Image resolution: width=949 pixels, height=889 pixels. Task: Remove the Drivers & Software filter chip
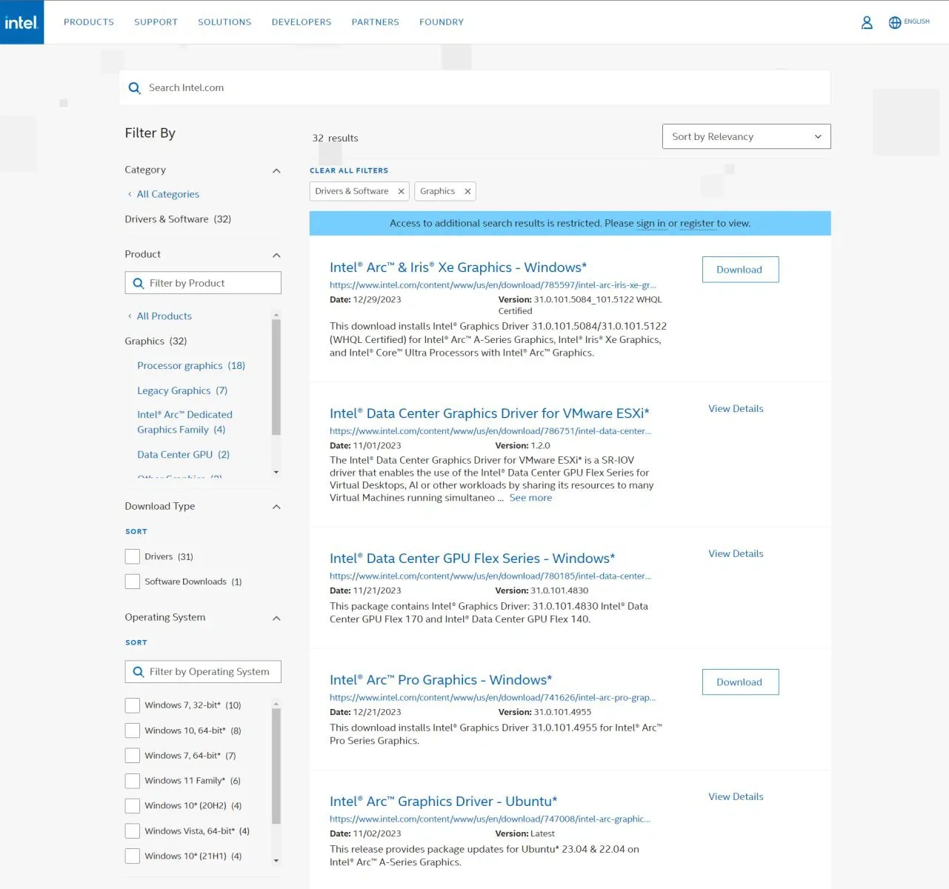[401, 191]
